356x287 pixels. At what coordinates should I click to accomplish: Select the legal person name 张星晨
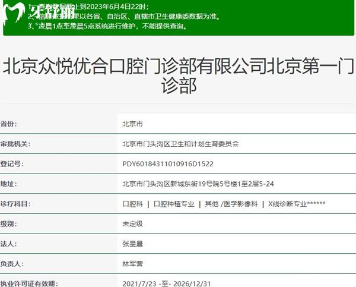[132, 244]
